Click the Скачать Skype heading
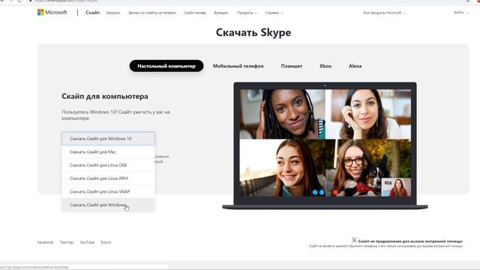 253,32
